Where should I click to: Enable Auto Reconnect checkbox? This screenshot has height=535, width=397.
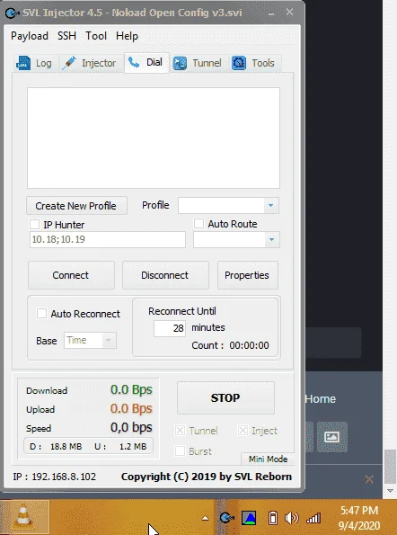click(41, 314)
